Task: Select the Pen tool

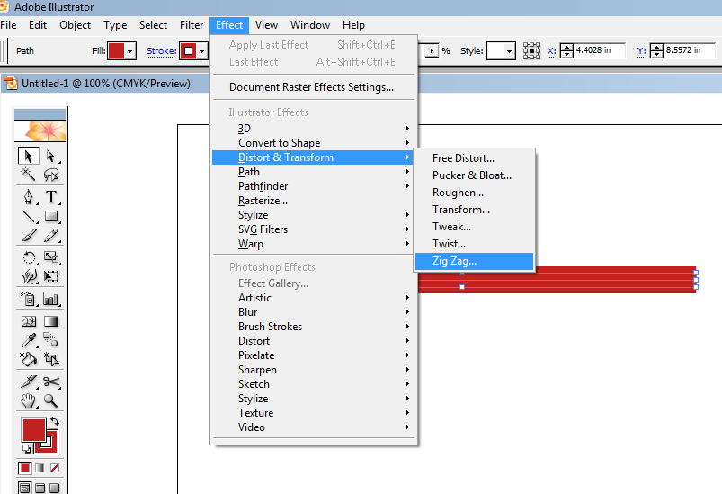Action: [x=29, y=197]
